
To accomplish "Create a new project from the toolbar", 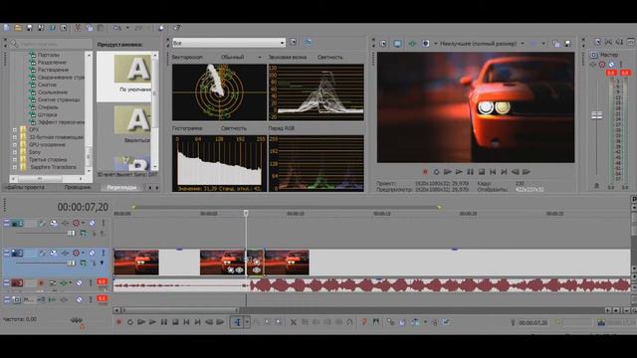I will coord(7,28).
